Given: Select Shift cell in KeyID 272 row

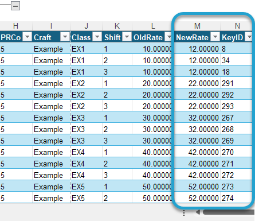Looking at the screenshot, I should (117, 175).
